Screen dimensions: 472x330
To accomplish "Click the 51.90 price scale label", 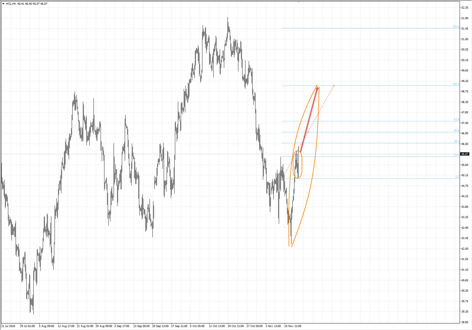I will click(465, 18).
